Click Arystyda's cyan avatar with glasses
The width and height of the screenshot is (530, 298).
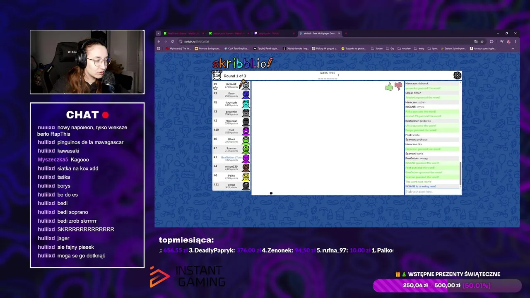point(246,104)
